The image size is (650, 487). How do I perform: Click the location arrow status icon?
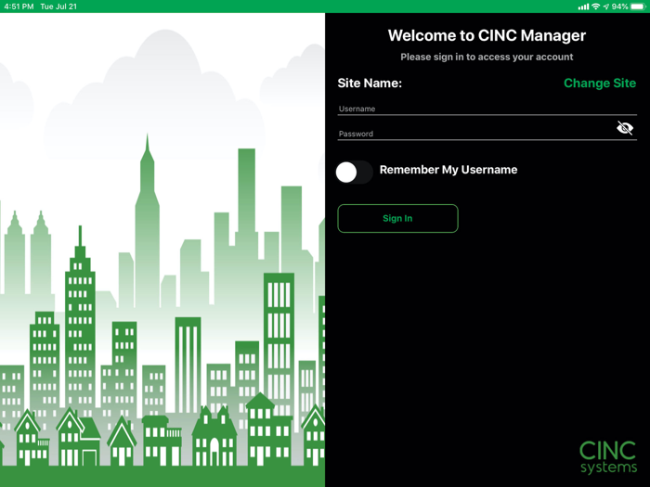tap(606, 6)
